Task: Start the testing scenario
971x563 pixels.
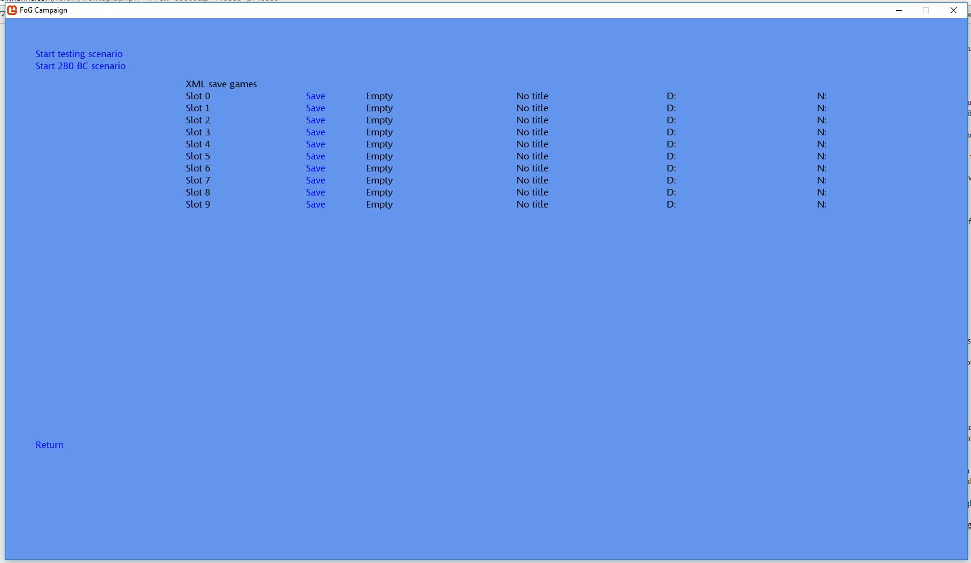Action: pos(79,54)
